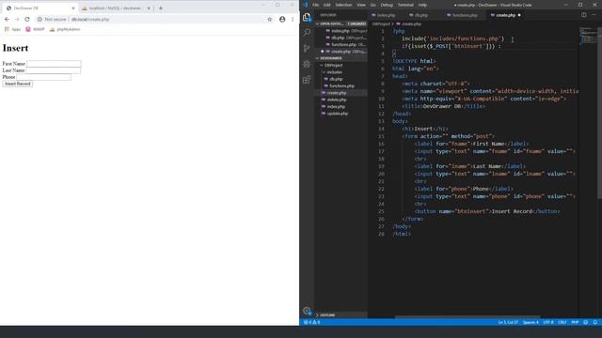The height and width of the screenshot is (338, 602).
Task: Click errors and warnings status indicator
Action: pos(312,322)
